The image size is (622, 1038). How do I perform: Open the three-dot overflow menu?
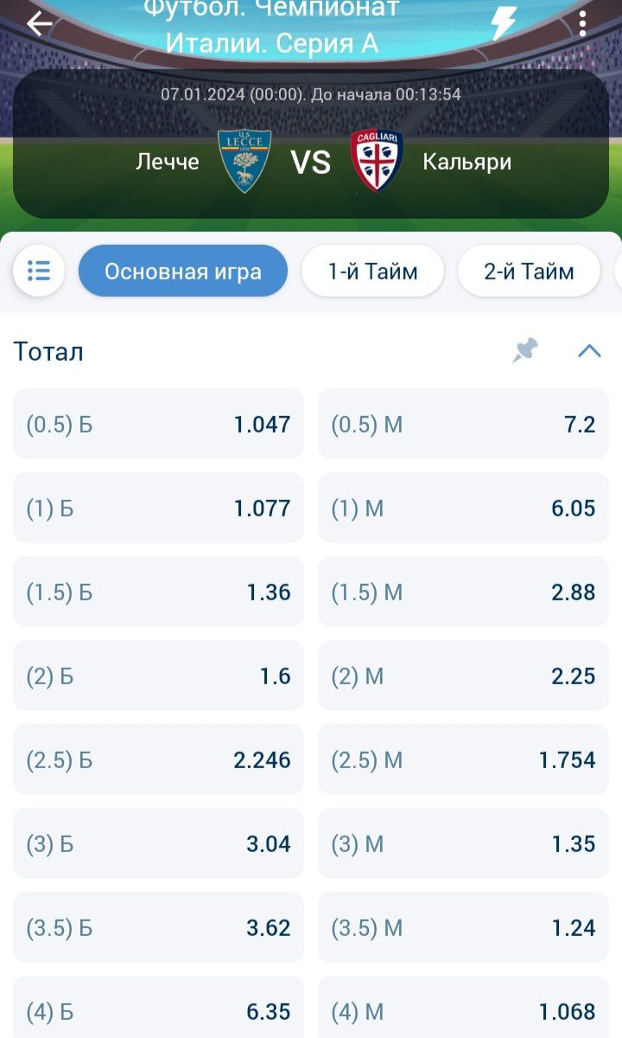click(583, 24)
